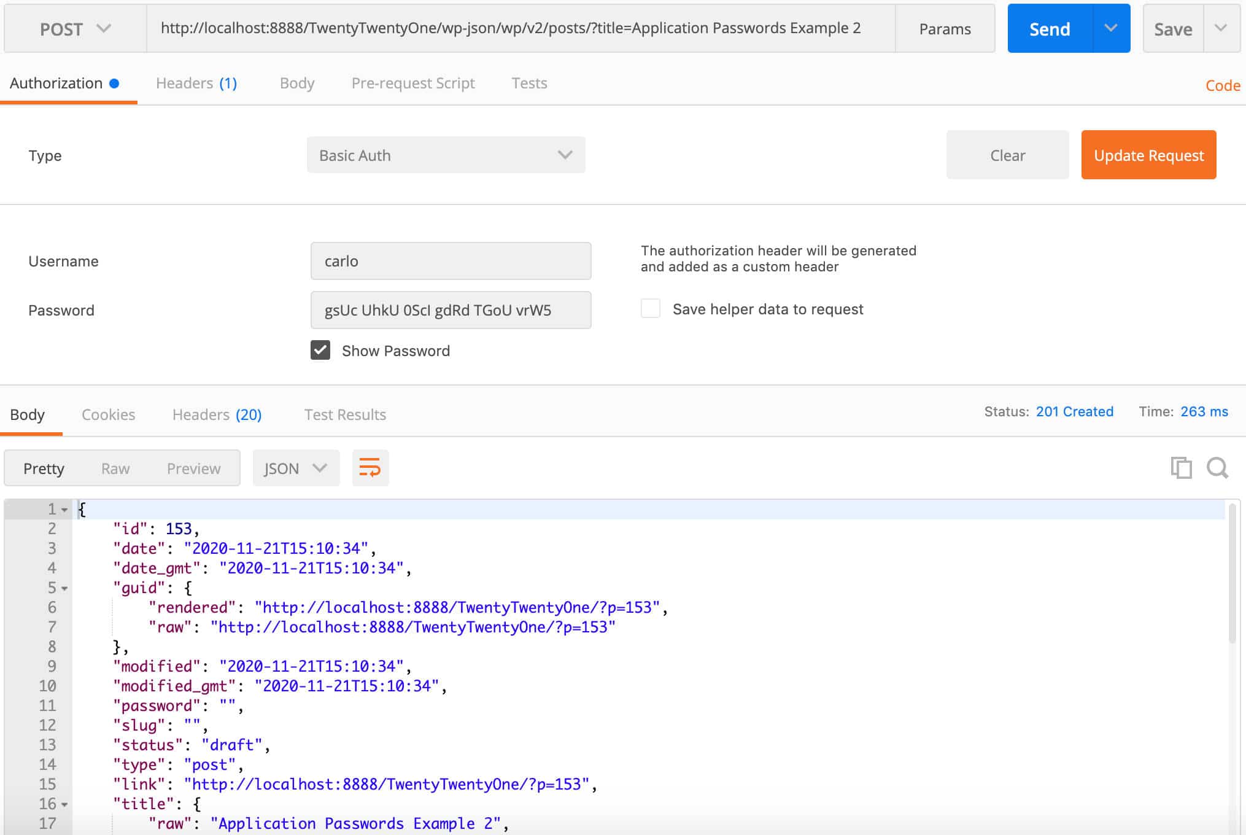Open the Save button options menu
This screenshot has height=835, width=1246.
[x=1221, y=28]
